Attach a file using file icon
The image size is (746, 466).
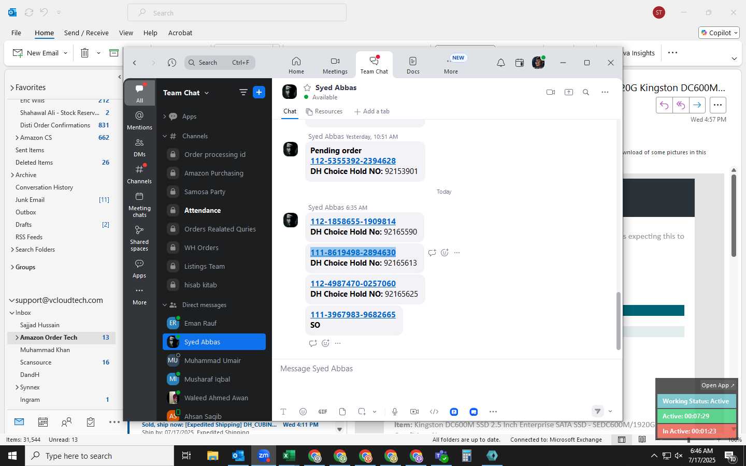click(342, 412)
